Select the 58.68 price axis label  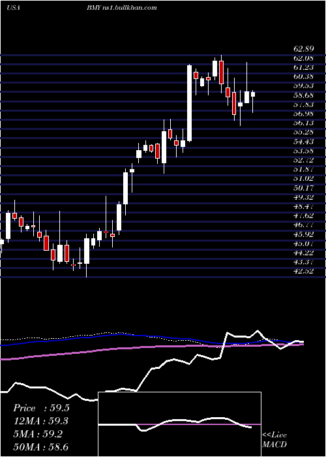[x=303, y=95]
